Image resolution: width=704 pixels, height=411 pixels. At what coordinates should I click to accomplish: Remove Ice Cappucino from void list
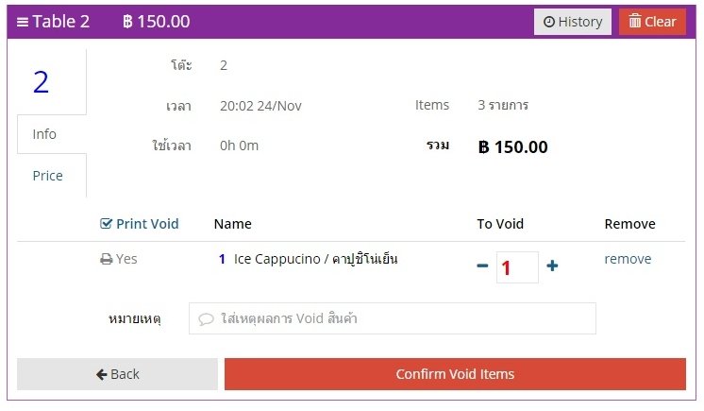pyautogui.click(x=628, y=259)
